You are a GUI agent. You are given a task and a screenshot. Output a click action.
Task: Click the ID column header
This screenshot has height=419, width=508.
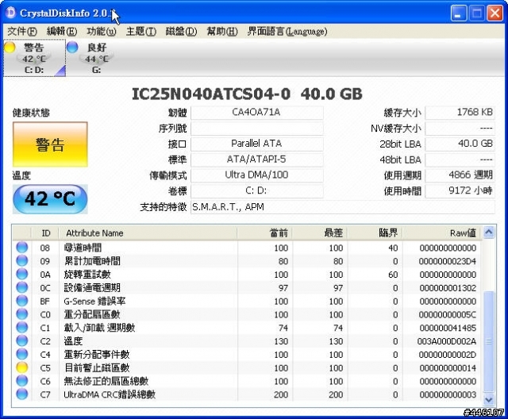click(x=45, y=233)
